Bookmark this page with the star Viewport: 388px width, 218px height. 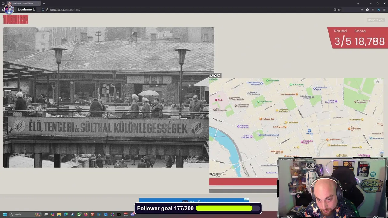point(339,10)
